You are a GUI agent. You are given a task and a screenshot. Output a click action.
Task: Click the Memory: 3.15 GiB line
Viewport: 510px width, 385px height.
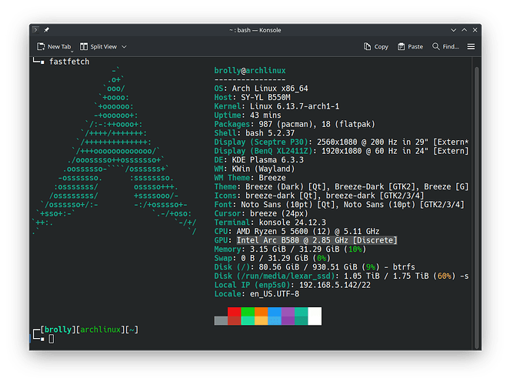(x=290, y=249)
